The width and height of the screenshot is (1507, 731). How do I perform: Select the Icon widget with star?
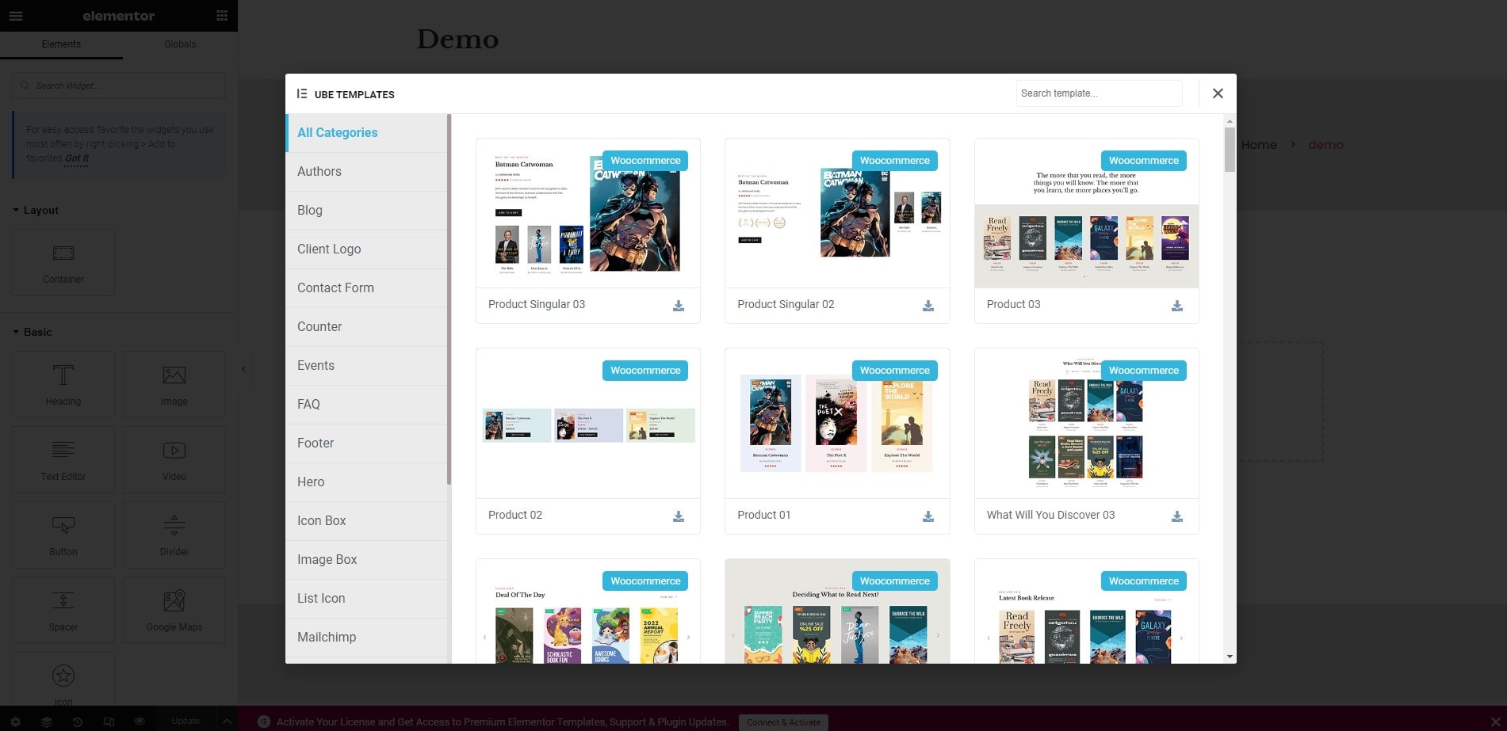point(63,680)
